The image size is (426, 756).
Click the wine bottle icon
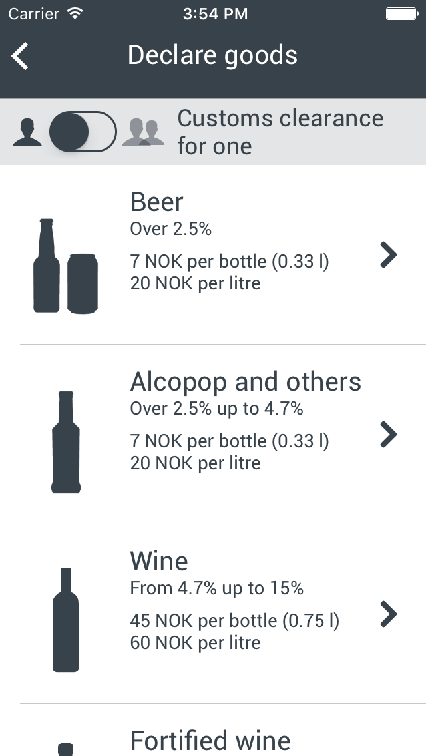[65, 620]
